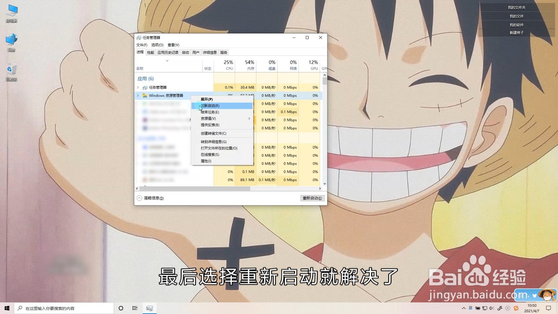This screenshot has width=558, height=314.
Task: Choose 展开(P) in context menu
Action: point(222,99)
